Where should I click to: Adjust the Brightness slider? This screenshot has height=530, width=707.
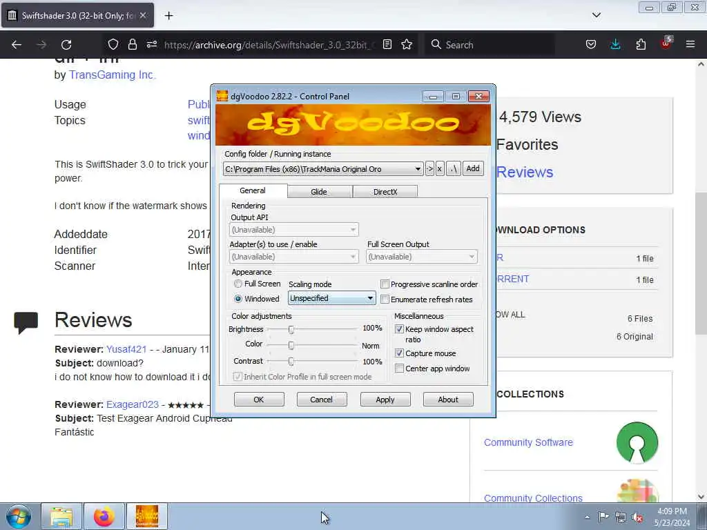(291, 329)
